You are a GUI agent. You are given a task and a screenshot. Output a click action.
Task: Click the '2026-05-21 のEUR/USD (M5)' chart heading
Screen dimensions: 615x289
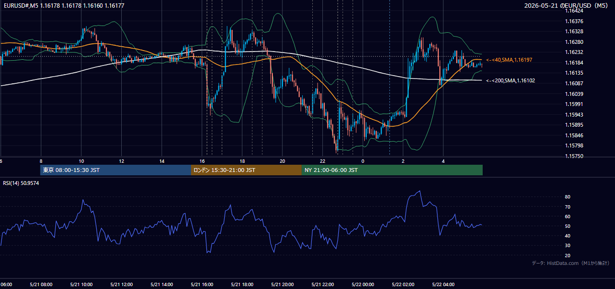566,6
